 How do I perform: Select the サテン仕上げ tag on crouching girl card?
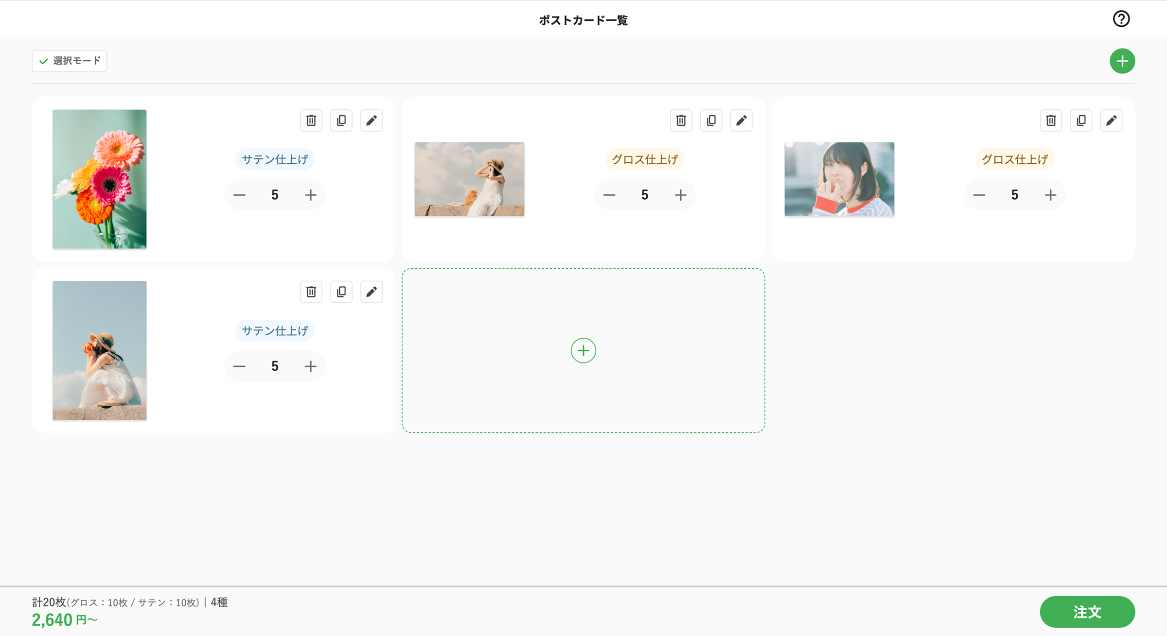click(x=275, y=331)
